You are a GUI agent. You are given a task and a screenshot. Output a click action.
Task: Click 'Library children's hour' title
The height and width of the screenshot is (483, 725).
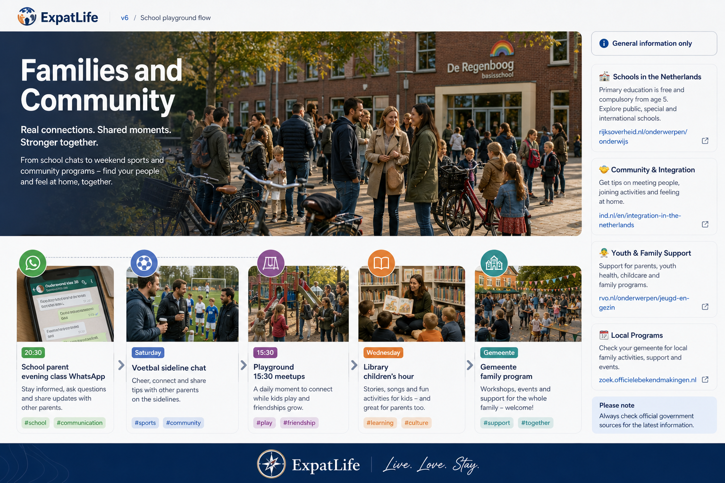click(x=388, y=372)
